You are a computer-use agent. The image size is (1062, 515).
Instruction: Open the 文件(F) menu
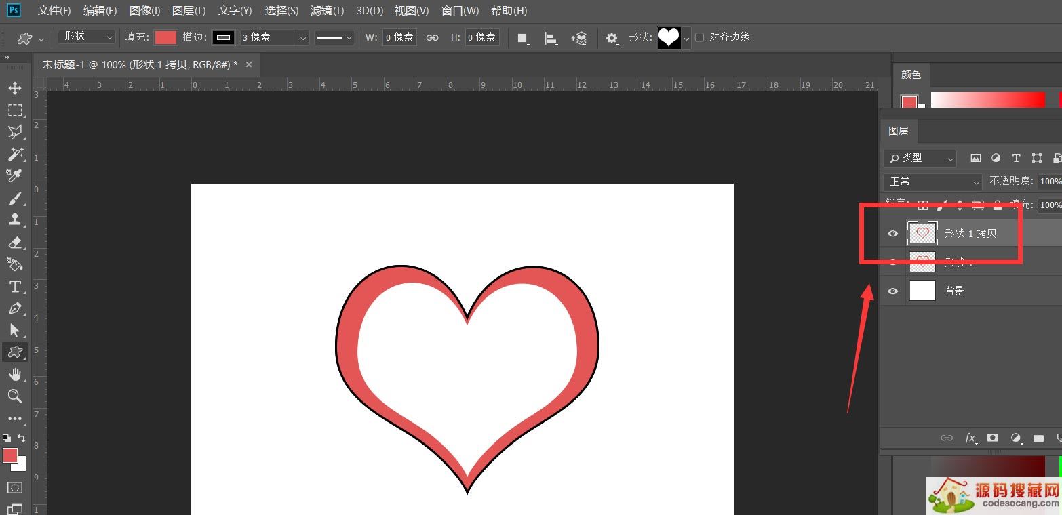pyautogui.click(x=54, y=11)
